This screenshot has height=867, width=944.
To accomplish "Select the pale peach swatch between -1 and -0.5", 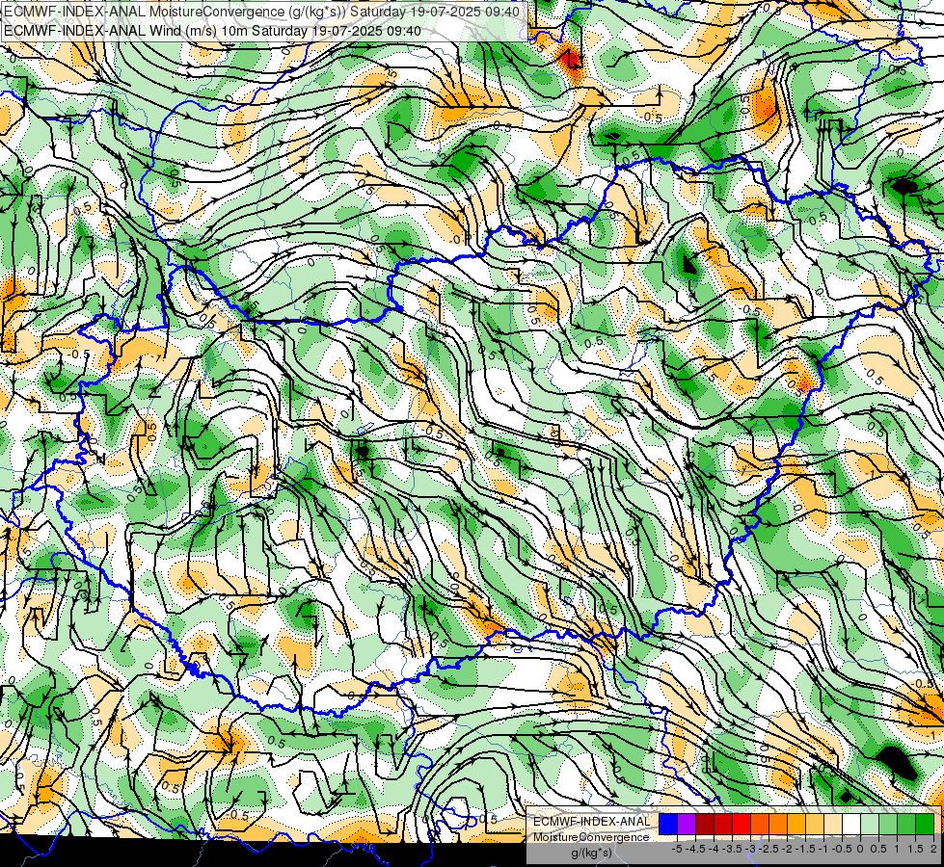I will [833, 824].
